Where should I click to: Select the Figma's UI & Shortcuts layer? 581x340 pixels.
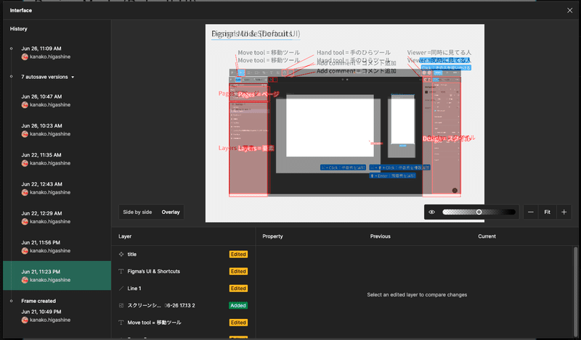pyautogui.click(x=183, y=271)
